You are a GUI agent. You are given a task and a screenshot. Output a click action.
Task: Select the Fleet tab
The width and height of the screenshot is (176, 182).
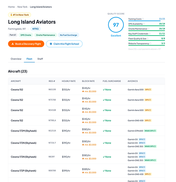tap(29, 59)
